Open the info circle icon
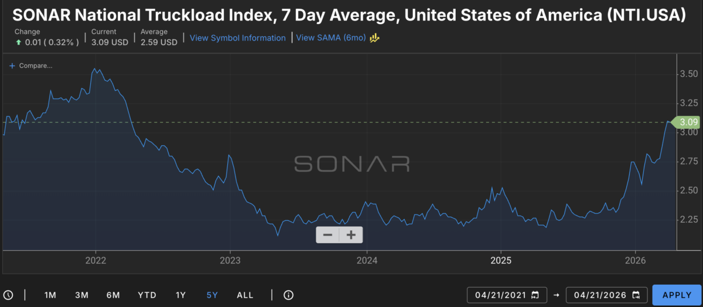 click(x=288, y=295)
